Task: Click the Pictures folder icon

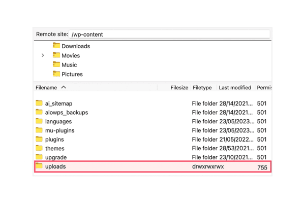Action: [56, 74]
